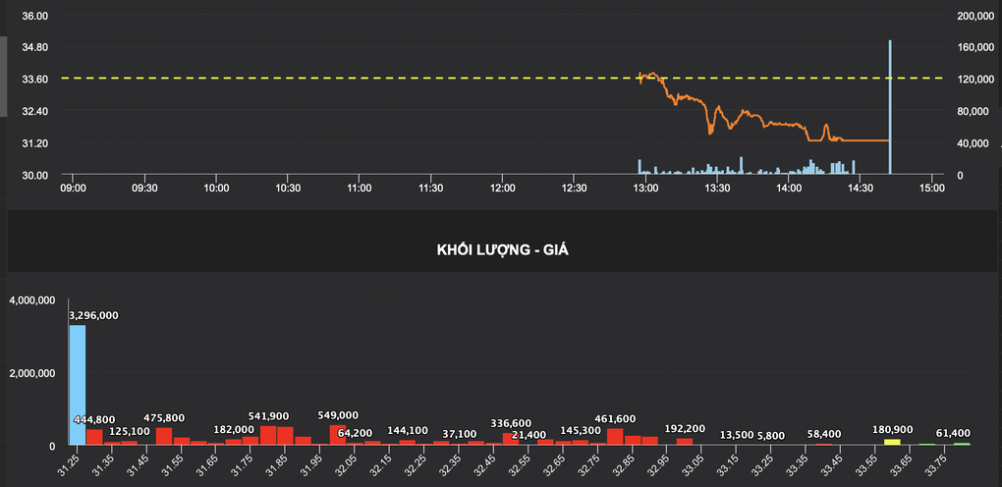Click the 09:00 time axis label

(x=73, y=189)
